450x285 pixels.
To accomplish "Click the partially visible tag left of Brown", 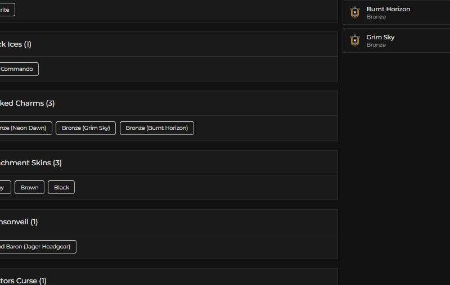I will point(3,187).
